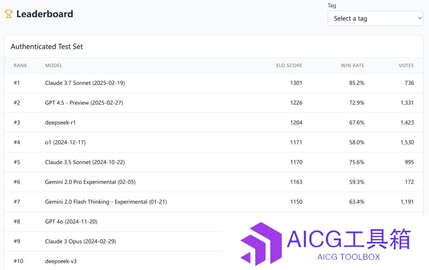Click the votes value 1,331
Screen dimensions: 429x270
[x=407, y=103]
